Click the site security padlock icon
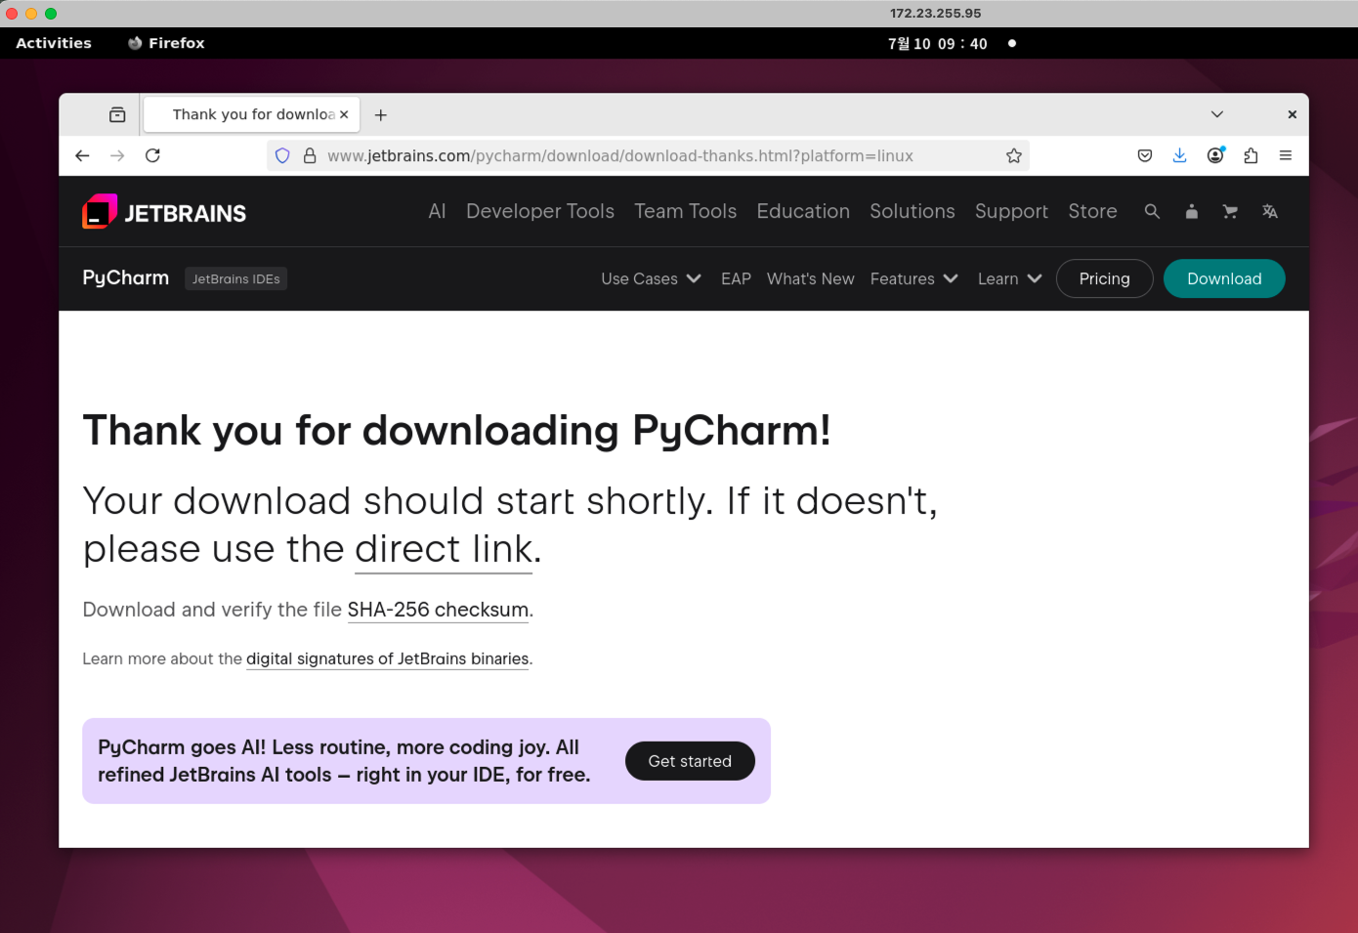This screenshot has width=1358, height=933. [310, 155]
